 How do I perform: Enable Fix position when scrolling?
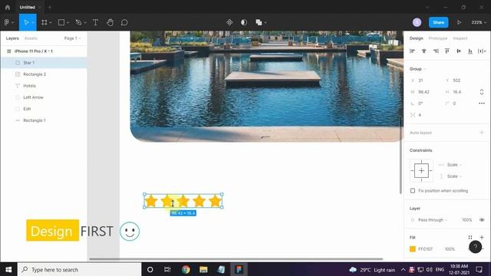[x=413, y=191]
